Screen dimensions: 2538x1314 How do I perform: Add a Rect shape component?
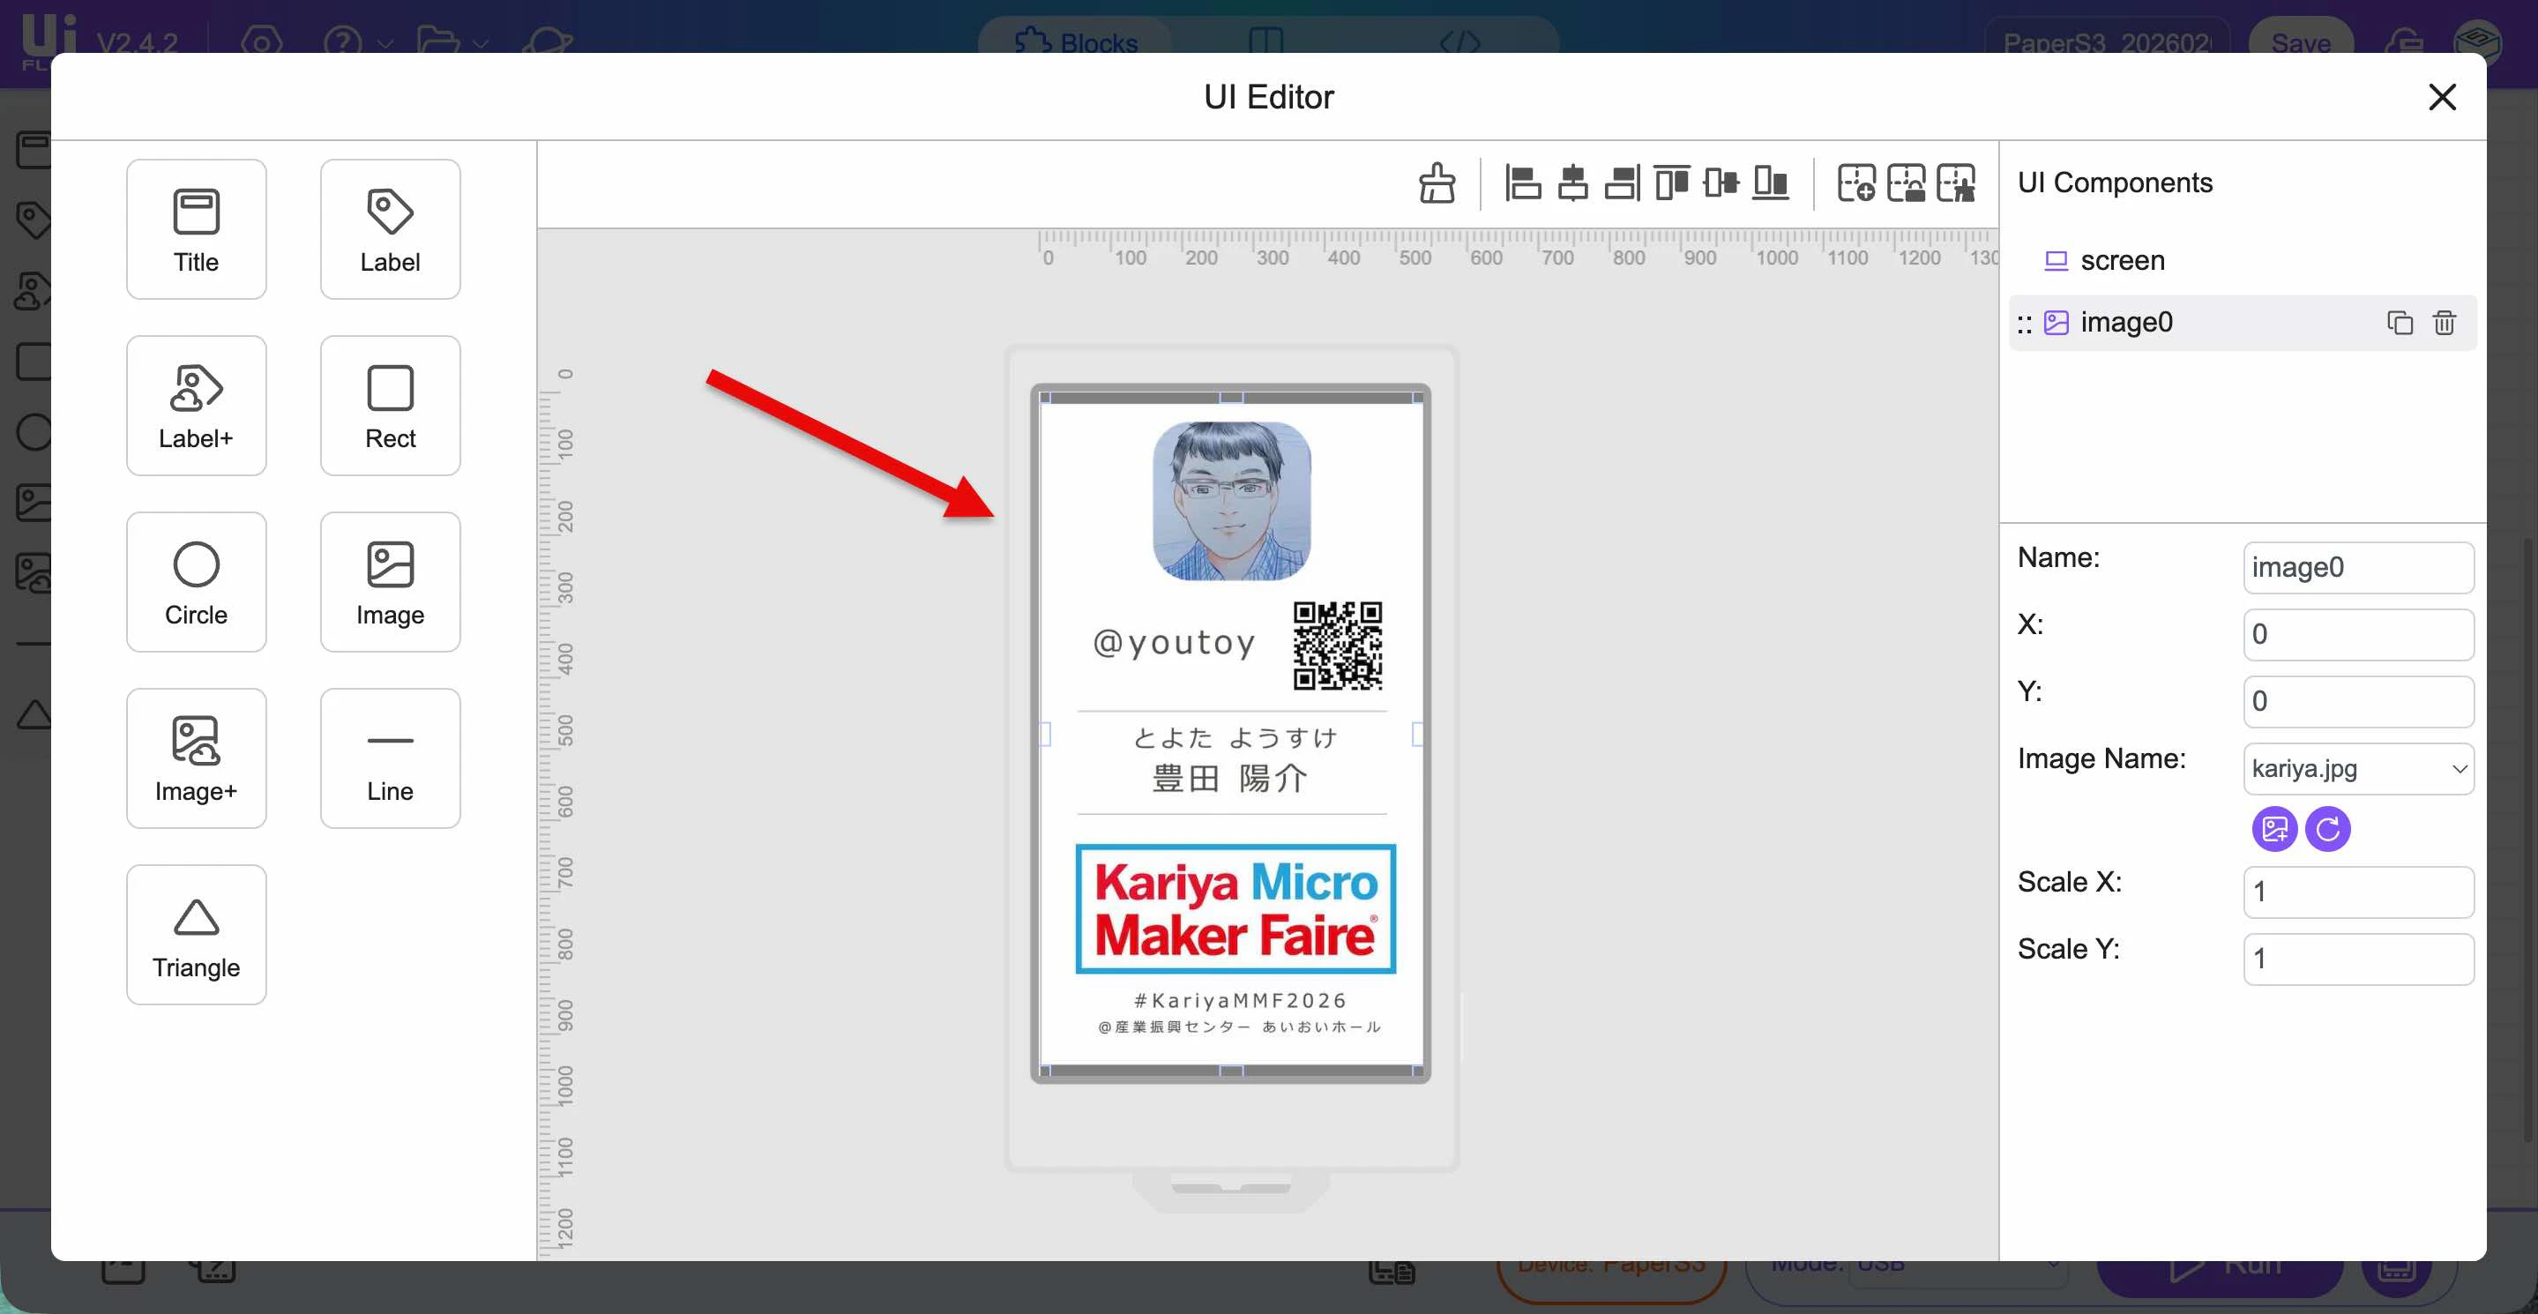point(390,406)
